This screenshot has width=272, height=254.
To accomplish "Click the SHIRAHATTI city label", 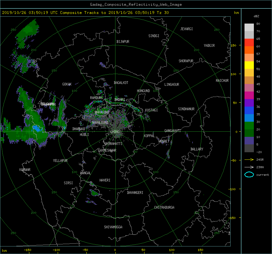I will pyautogui.click(x=113, y=144).
